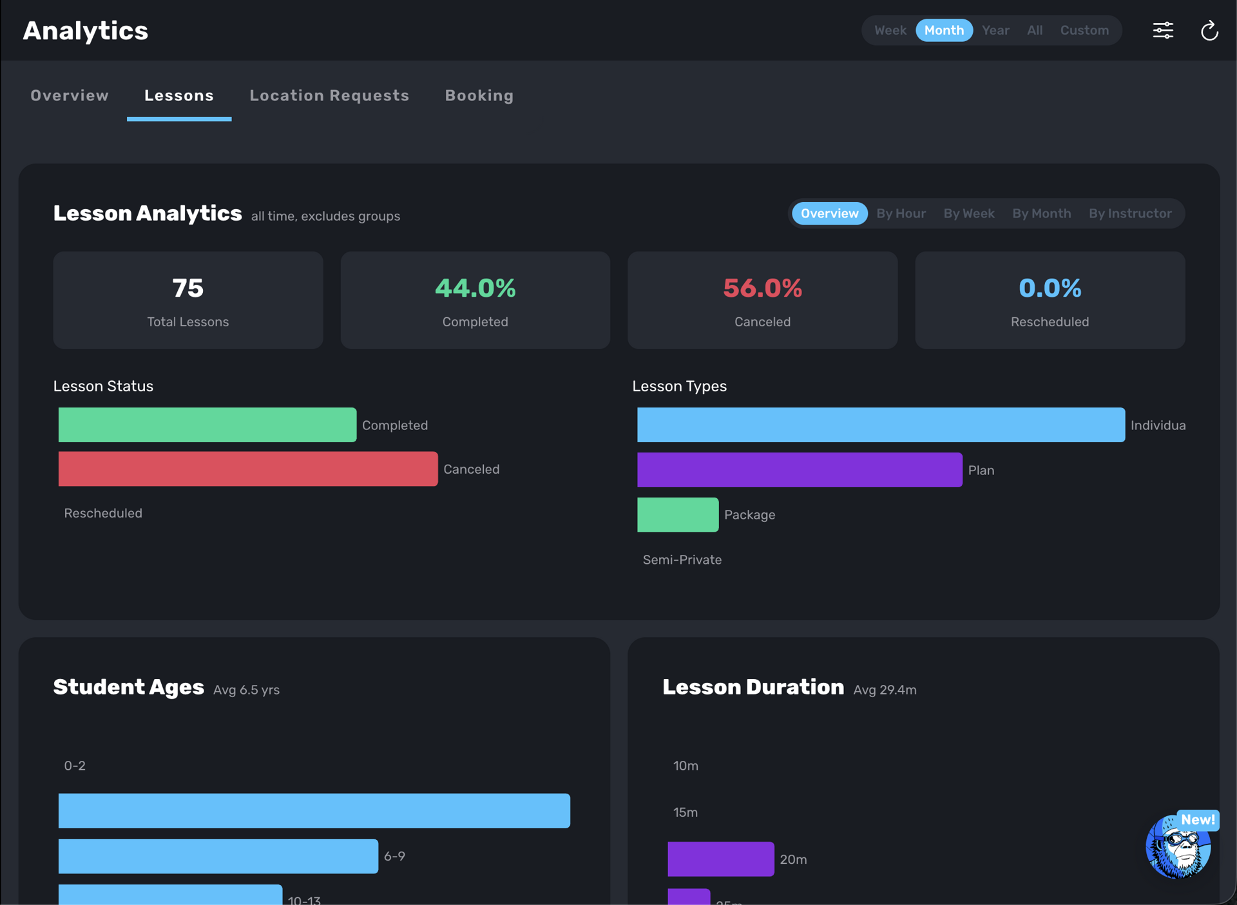
Task: Click the 15m duration label
Action: point(686,812)
